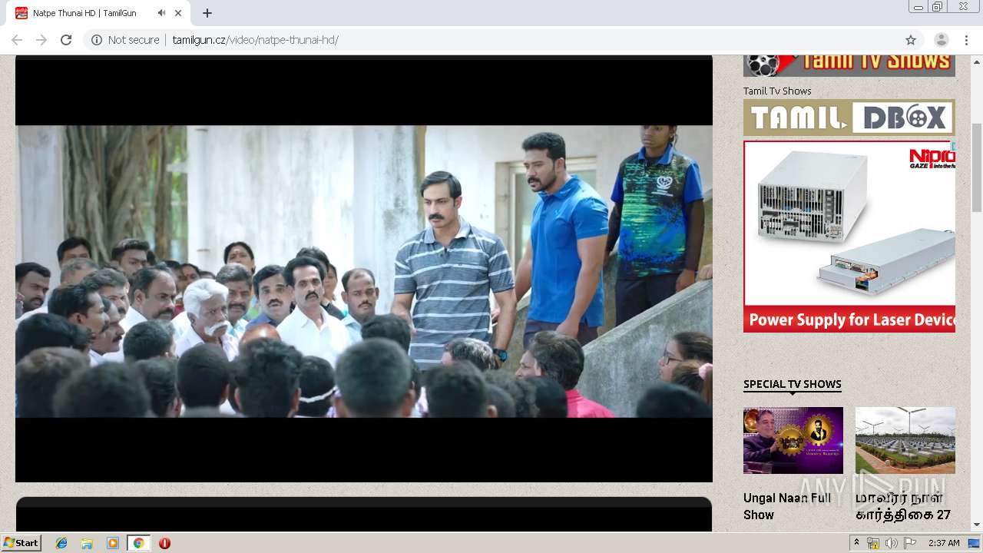Bookmark this page with the star

[911, 40]
